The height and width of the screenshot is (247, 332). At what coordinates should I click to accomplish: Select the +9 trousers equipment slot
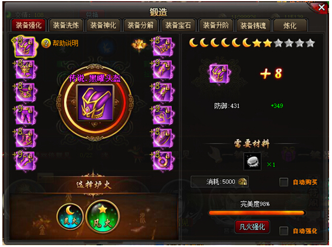click(x=25, y=115)
